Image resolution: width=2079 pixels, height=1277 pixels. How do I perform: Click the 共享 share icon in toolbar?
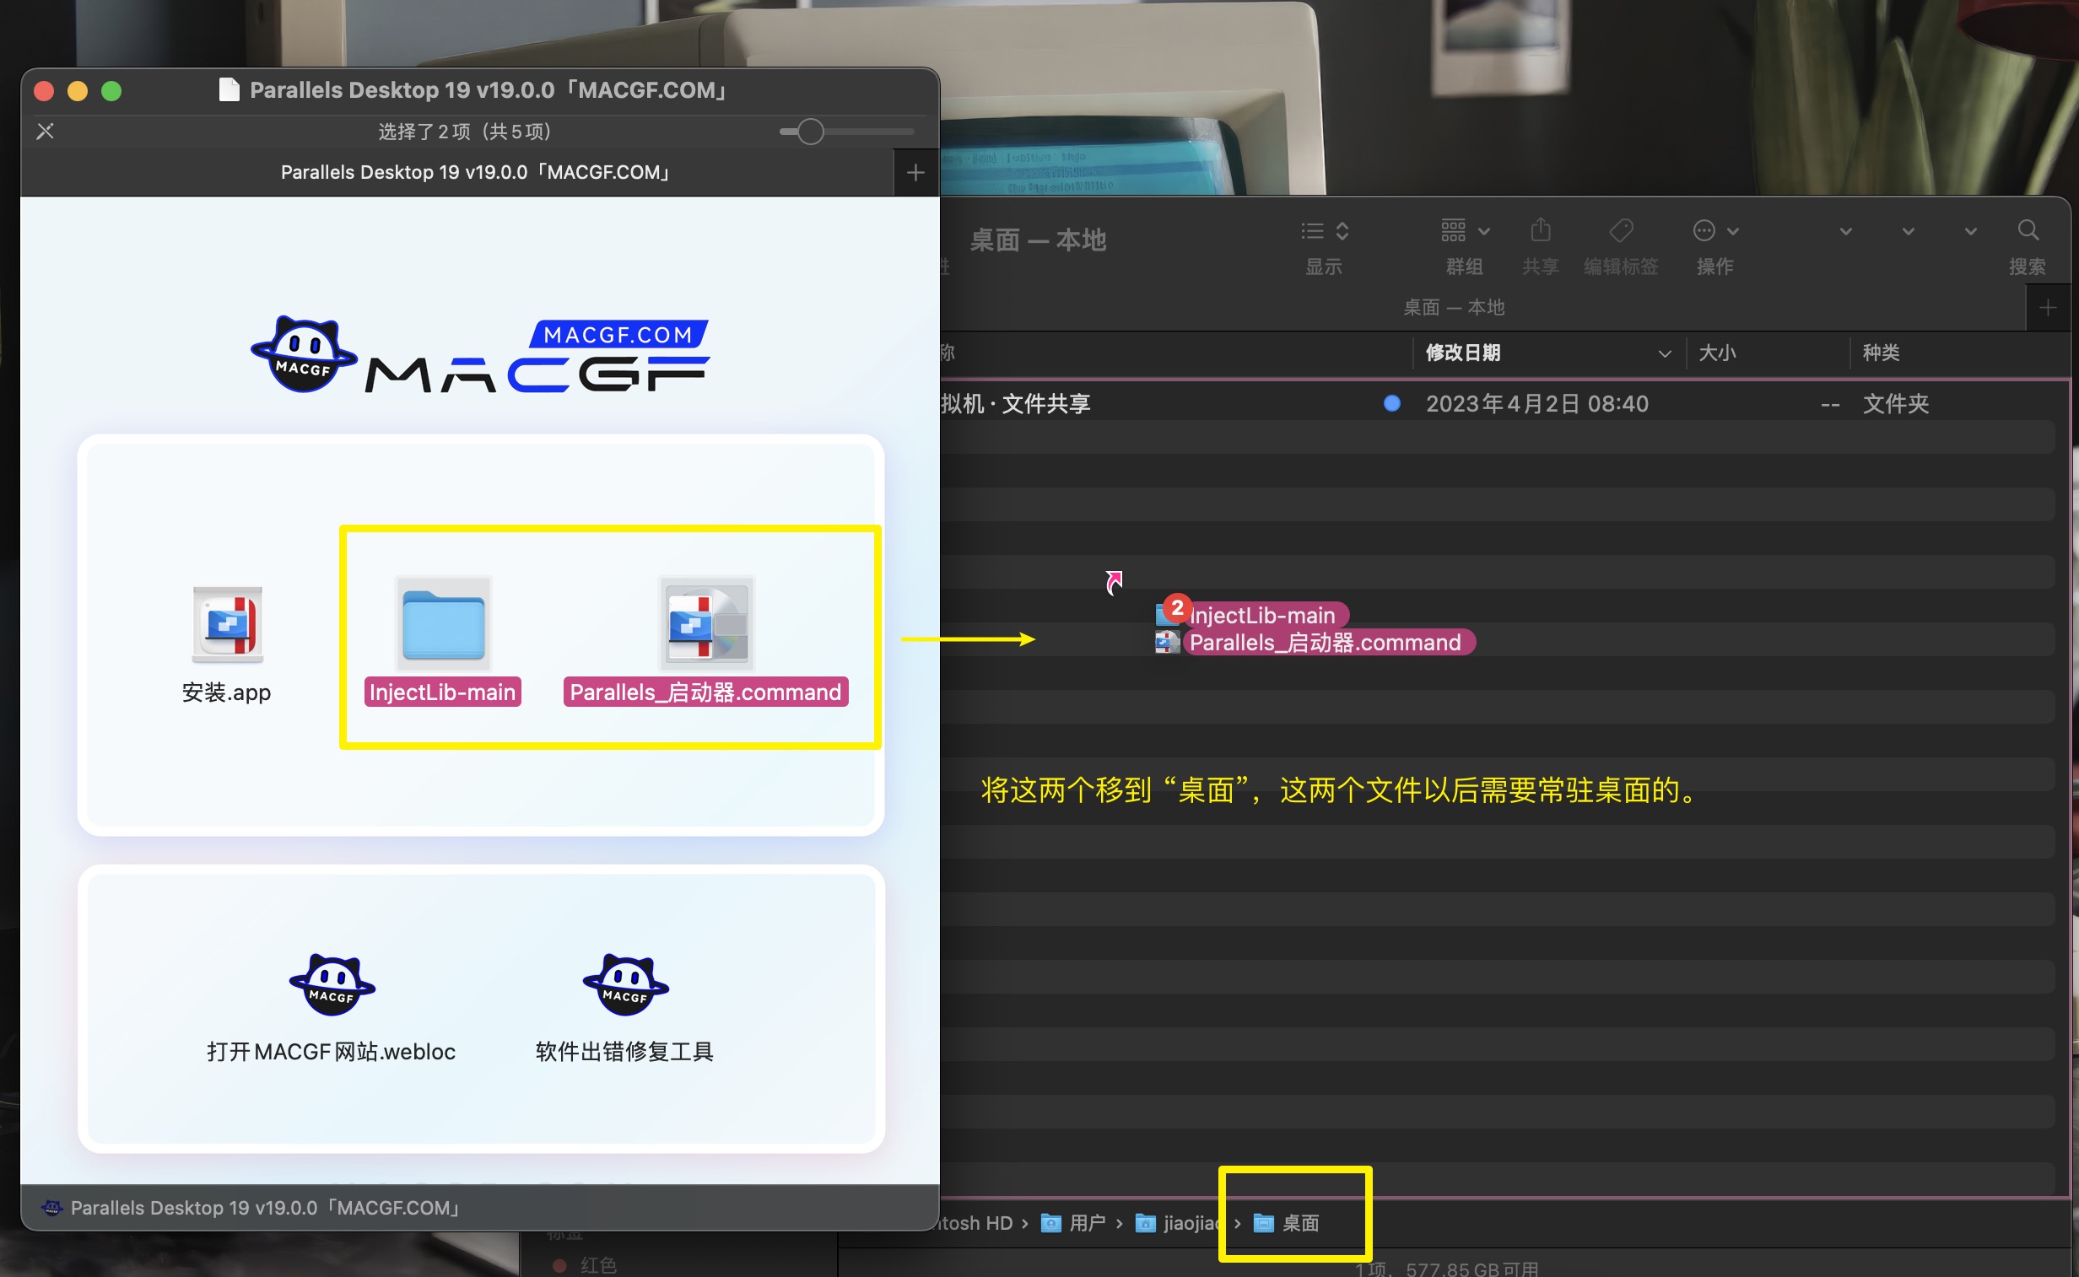1540,230
